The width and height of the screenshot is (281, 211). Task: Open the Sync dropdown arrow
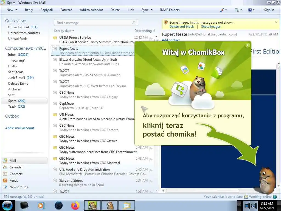coord(151,10)
